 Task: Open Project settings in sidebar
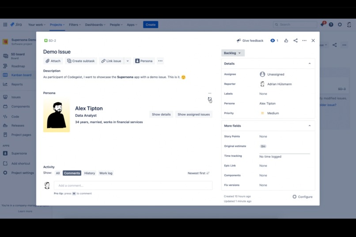pos(18,173)
